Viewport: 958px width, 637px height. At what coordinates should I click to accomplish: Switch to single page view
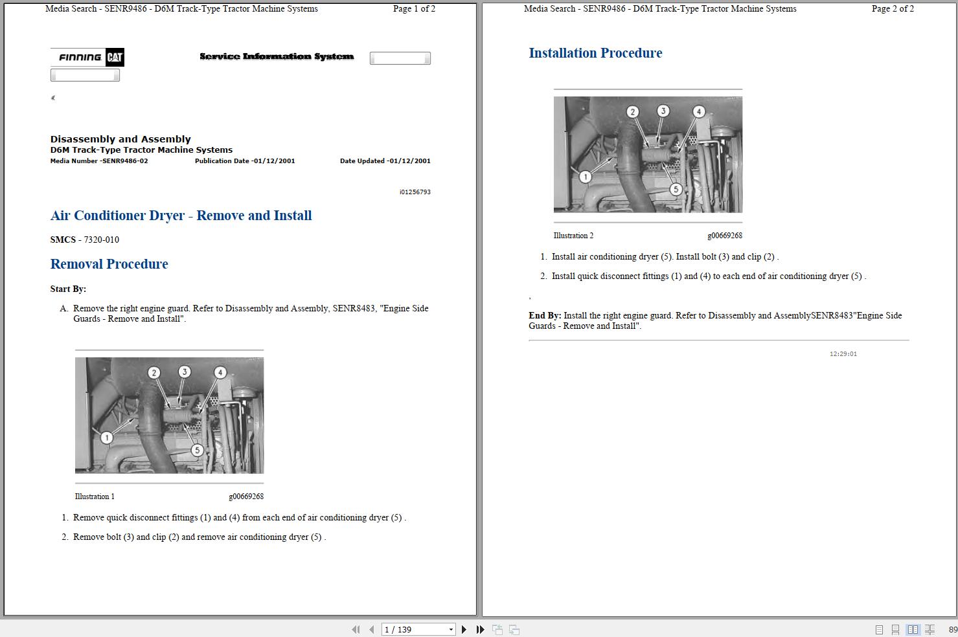pos(879,629)
